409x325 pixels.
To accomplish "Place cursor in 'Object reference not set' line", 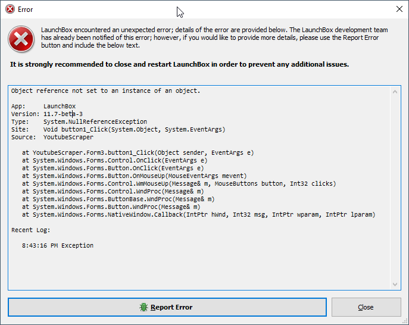I will click(105, 90).
